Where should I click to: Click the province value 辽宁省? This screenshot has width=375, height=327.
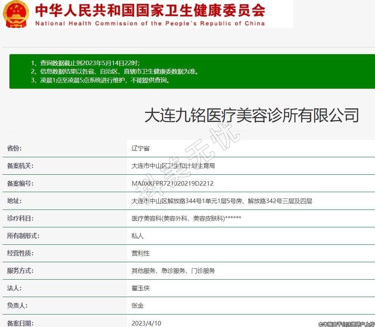tap(140, 148)
